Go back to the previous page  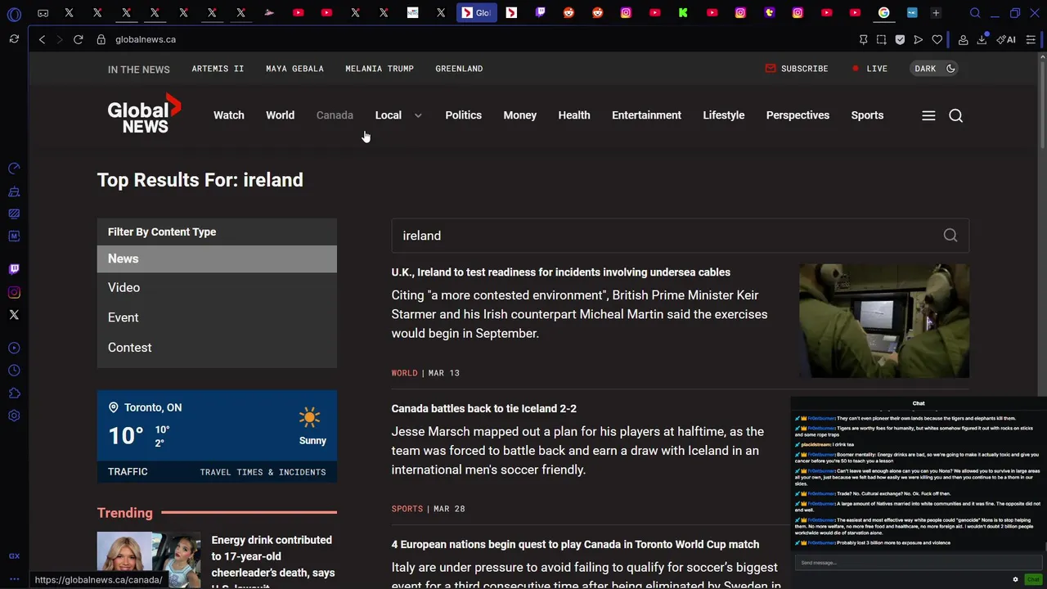tap(42, 39)
